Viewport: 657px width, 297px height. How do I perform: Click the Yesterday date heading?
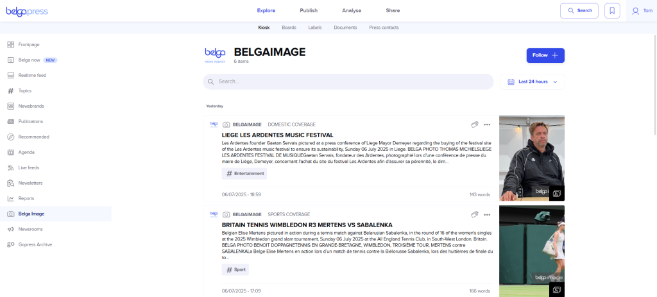(214, 106)
